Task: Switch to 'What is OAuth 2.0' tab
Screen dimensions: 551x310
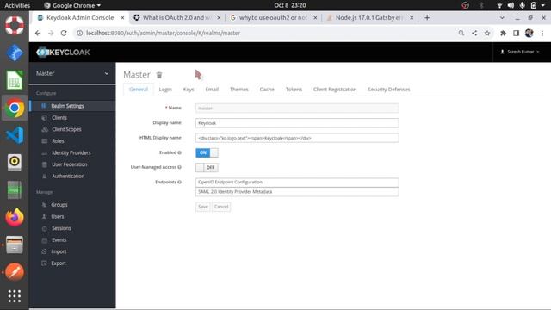Action: 176,17
